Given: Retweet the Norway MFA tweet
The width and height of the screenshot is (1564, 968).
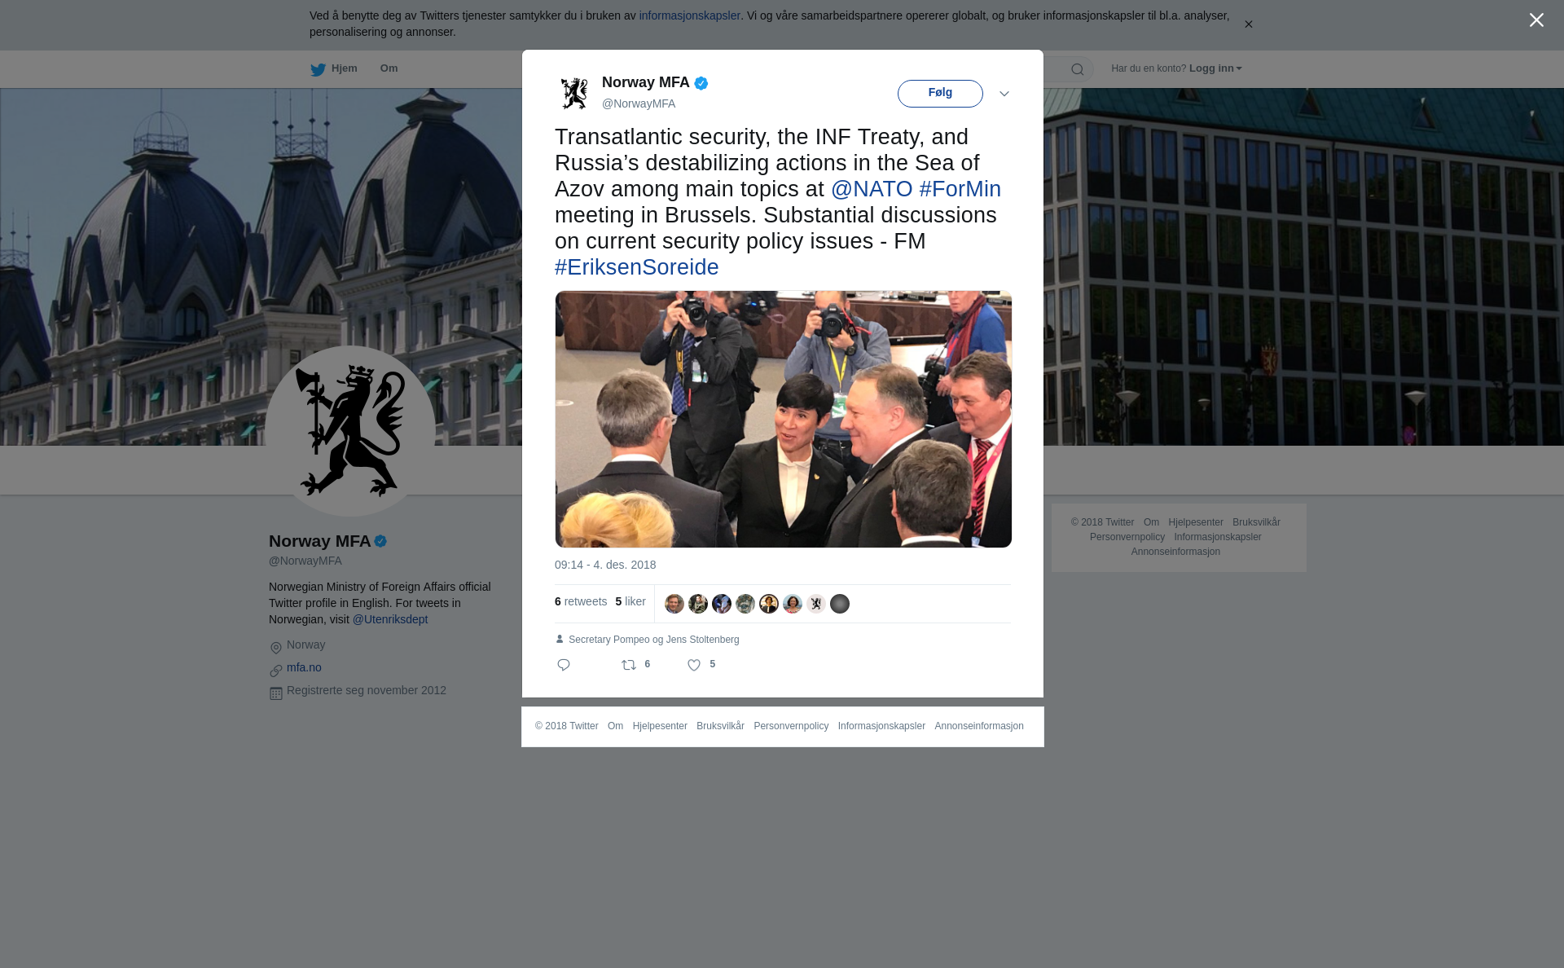Looking at the screenshot, I should click(629, 665).
